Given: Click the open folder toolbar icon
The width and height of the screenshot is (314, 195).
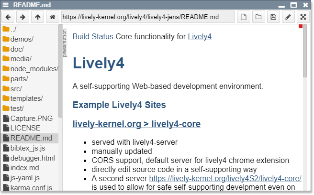Looking at the screenshot, I should tap(258, 17).
